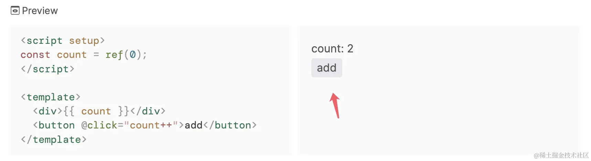Click the div count interpolation line
The height and width of the screenshot is (161, 591).
click(99, 111)
